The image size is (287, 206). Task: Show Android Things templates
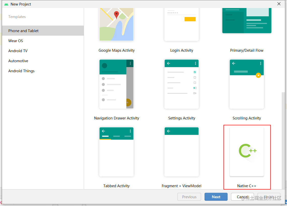point(43,71)
